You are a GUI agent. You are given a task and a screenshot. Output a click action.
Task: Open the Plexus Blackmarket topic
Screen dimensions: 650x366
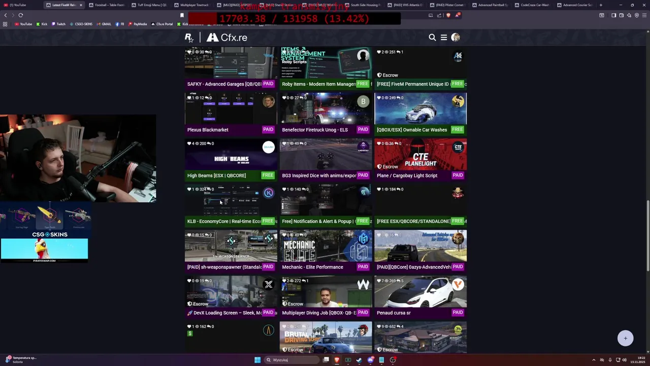pos(208,130)
